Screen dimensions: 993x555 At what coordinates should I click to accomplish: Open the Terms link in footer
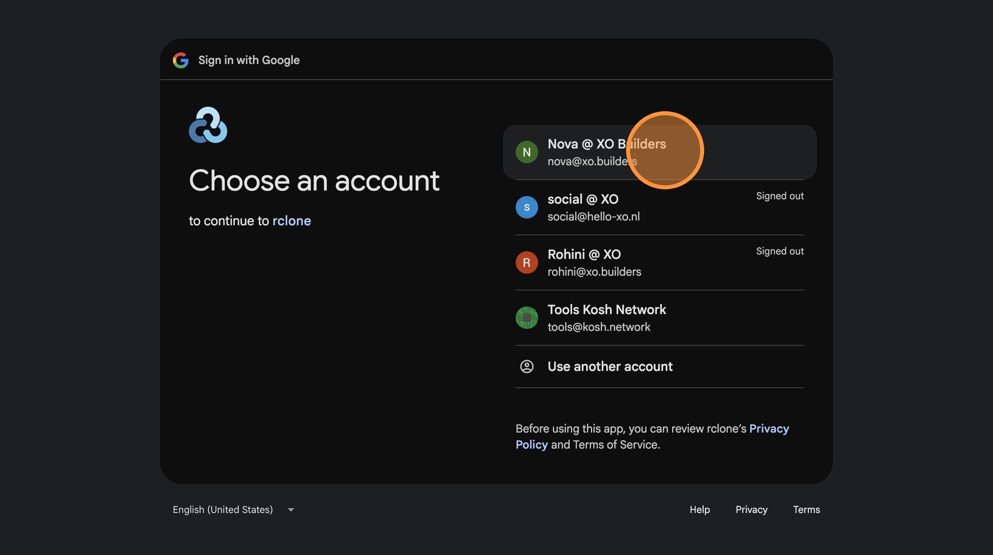click(x=807, y=509)
